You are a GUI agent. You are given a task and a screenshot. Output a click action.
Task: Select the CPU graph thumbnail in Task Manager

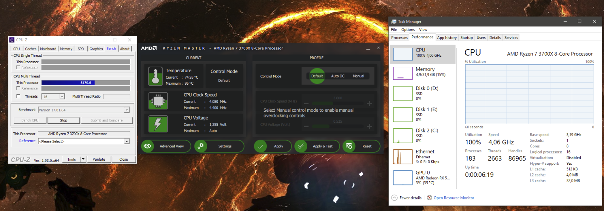coord(403,54)
